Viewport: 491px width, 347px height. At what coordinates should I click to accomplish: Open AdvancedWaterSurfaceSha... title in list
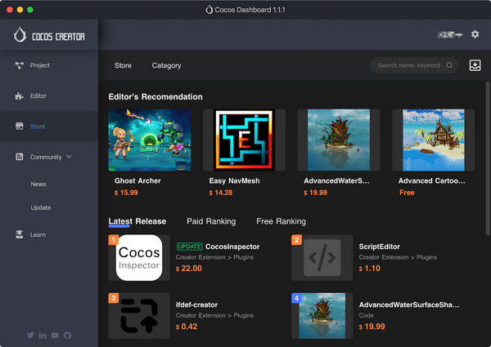coord(409,305)
